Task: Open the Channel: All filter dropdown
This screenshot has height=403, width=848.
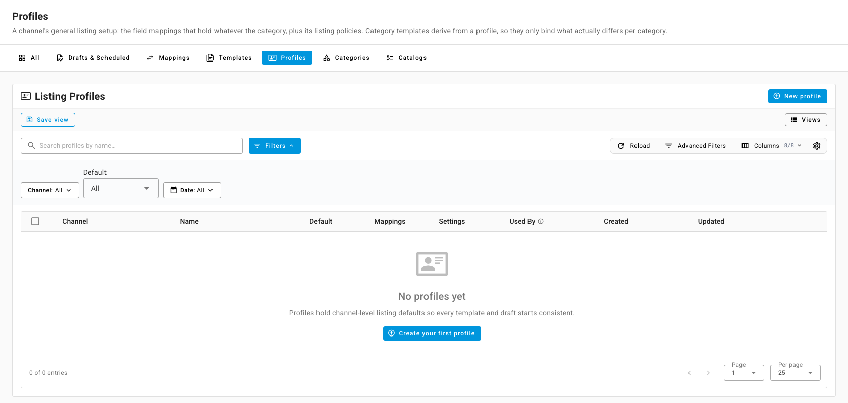Action: (x=50, y=190)
